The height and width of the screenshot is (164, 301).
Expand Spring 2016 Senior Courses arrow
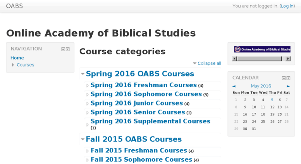point(87,112)
